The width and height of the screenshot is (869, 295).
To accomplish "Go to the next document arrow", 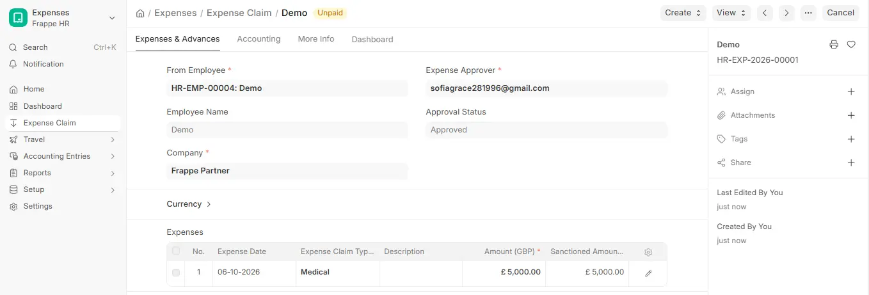I will coord(786,13).
